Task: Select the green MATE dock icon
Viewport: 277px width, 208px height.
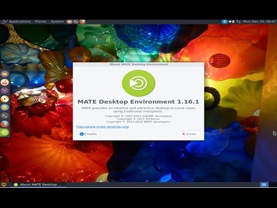Action: [5, 132]
